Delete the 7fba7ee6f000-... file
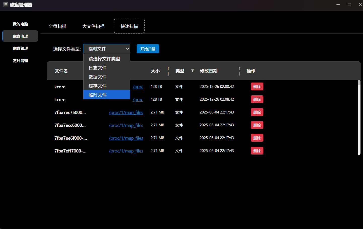 257,138
